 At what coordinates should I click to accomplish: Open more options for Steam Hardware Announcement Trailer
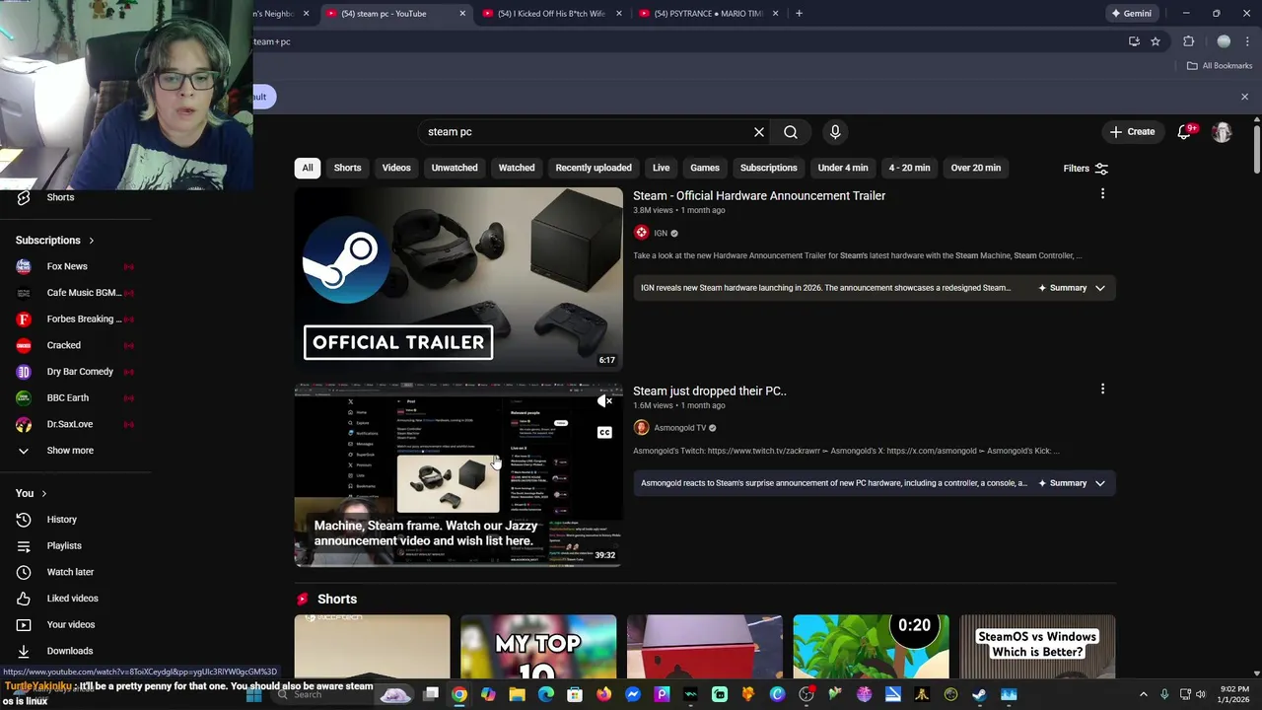pyautogui.click(x=1102, y=194)
